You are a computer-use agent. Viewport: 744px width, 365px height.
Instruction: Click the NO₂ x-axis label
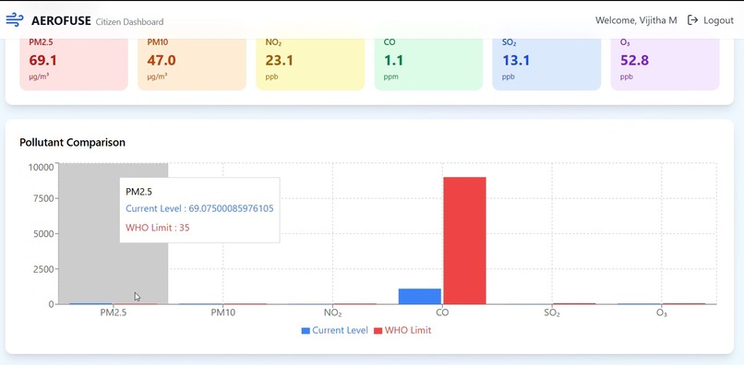point(332,313)
